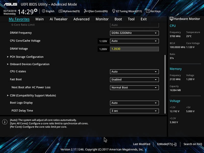Viewport: 204px width, 153px height.
Task: Select the DRAM Voltage label
Action: (x=19, y=49)
